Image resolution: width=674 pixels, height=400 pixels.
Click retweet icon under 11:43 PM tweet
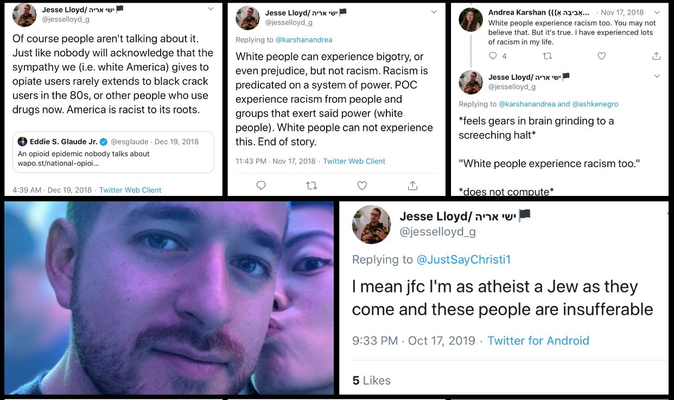tap(311, 186)
